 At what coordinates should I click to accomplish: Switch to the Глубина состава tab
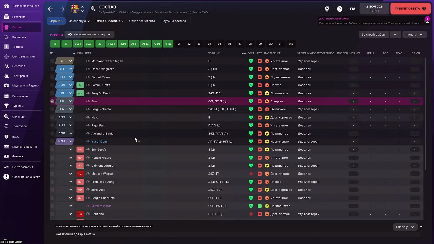[x=174, y=21]
